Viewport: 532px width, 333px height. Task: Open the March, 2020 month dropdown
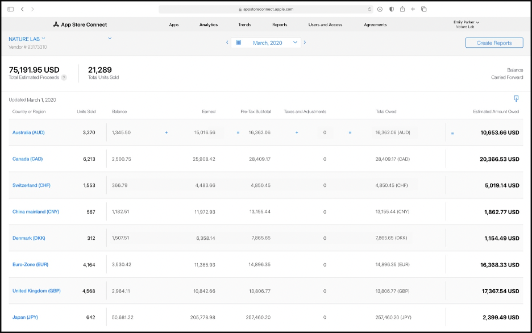point(294,42)
